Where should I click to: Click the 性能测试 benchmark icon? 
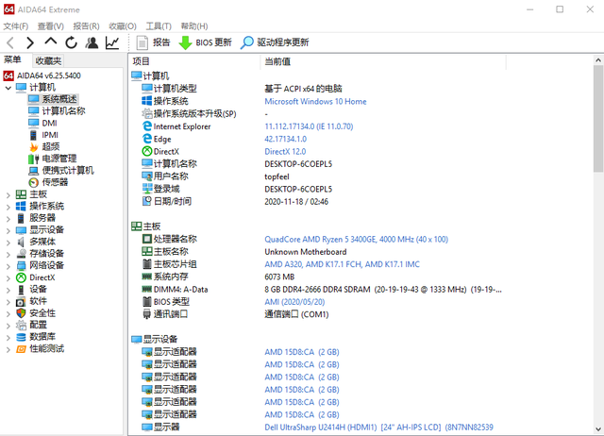click(x=21, y=349)
